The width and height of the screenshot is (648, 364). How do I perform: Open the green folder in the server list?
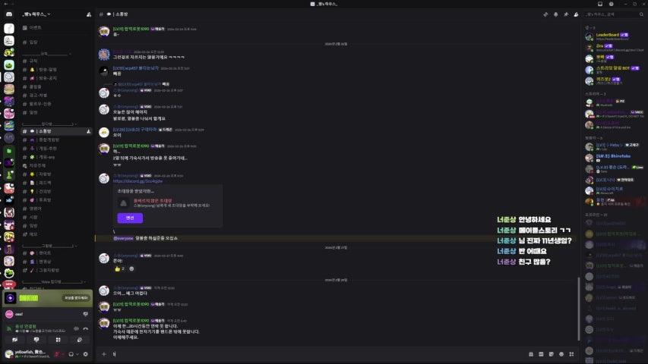(x=9, y=152)
